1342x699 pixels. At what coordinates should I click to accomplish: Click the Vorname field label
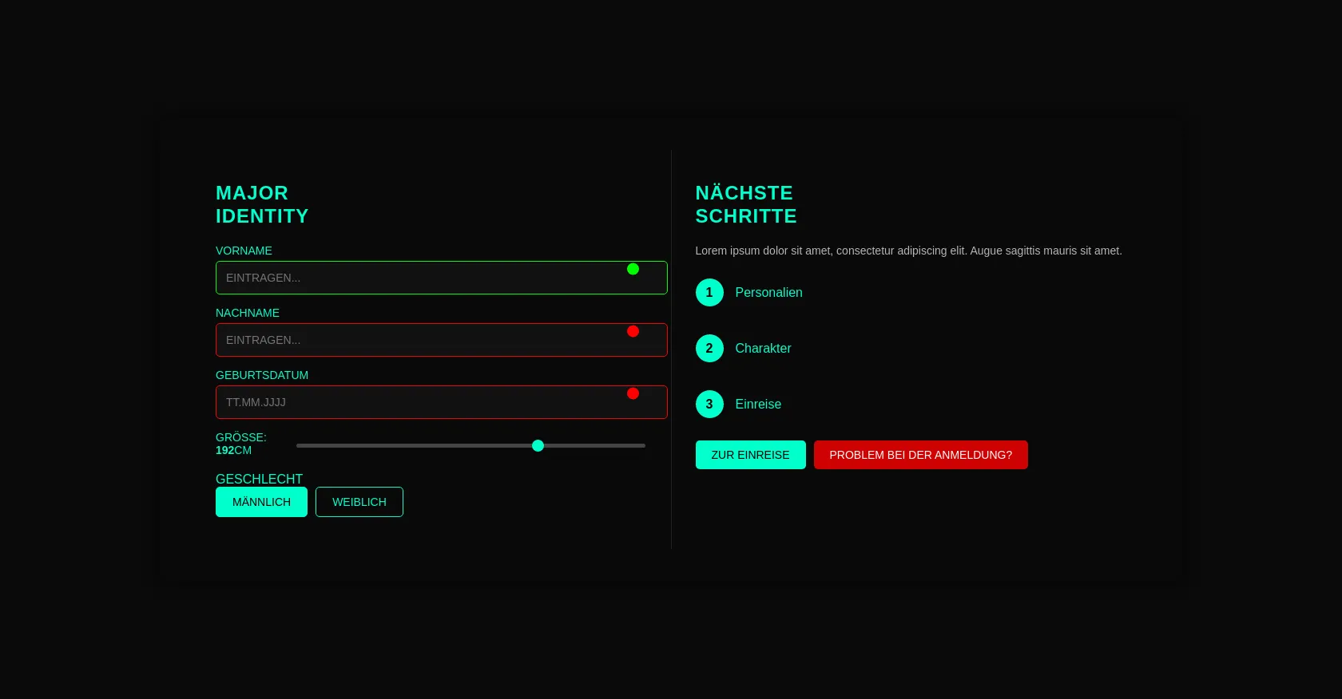tap(244, 251)
